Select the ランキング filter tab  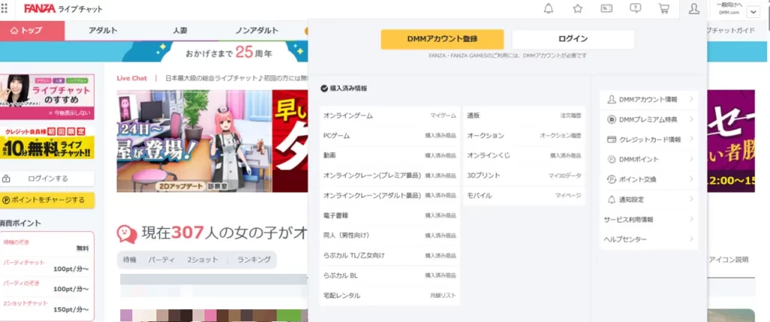[254, 260]
